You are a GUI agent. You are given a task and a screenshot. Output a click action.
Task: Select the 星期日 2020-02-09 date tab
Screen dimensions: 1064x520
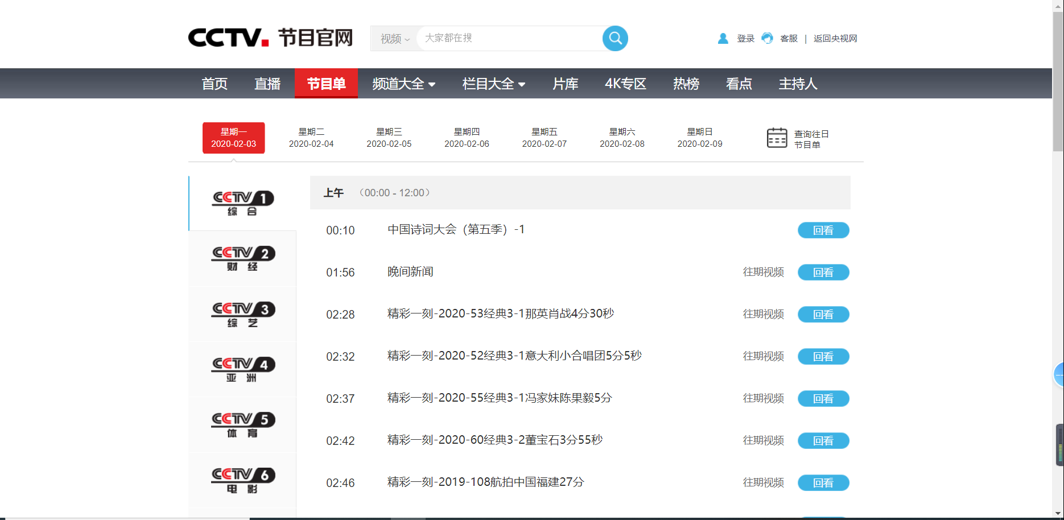(700, 138)
